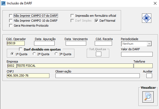Click the Telefone field
Image resolution: width=159 pixels, height=109 pixels.
[143, 66]
